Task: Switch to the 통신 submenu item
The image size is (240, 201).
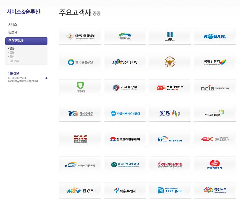Action: [x=12, y=57]
